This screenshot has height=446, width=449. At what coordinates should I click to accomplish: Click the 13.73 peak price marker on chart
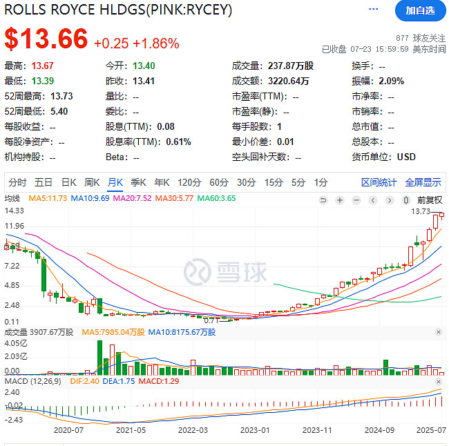(421, 211)
